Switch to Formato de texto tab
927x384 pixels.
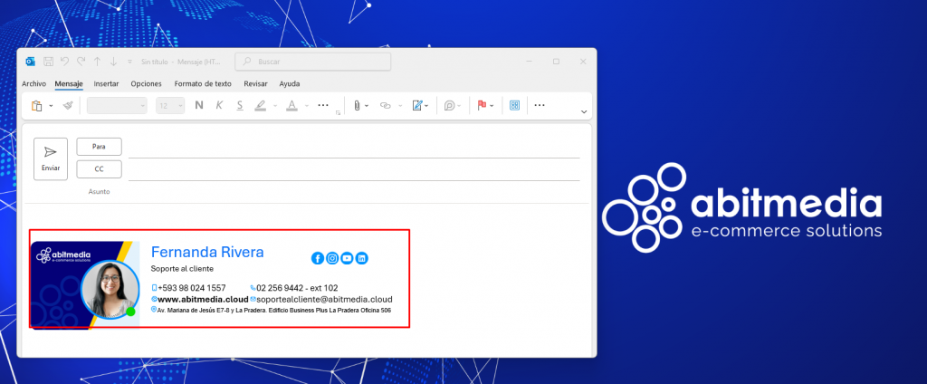pyautogui.click(x=203, y=83)
